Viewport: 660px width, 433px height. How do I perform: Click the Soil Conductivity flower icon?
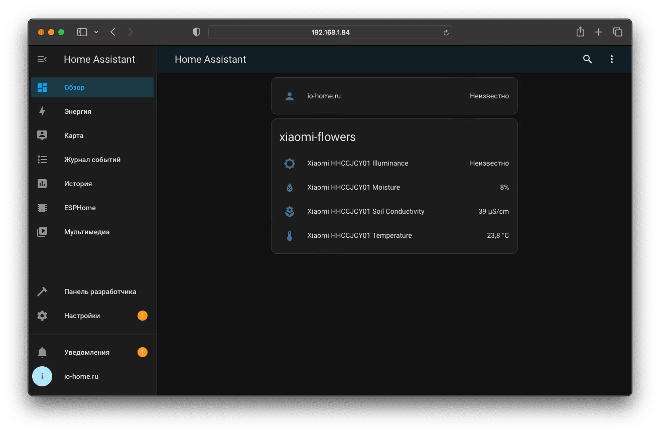pyautogui.click(x=290, y=211)
